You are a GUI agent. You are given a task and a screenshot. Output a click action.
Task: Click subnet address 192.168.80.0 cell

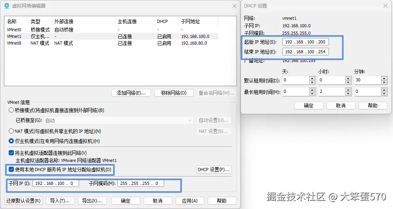point(194,43)
